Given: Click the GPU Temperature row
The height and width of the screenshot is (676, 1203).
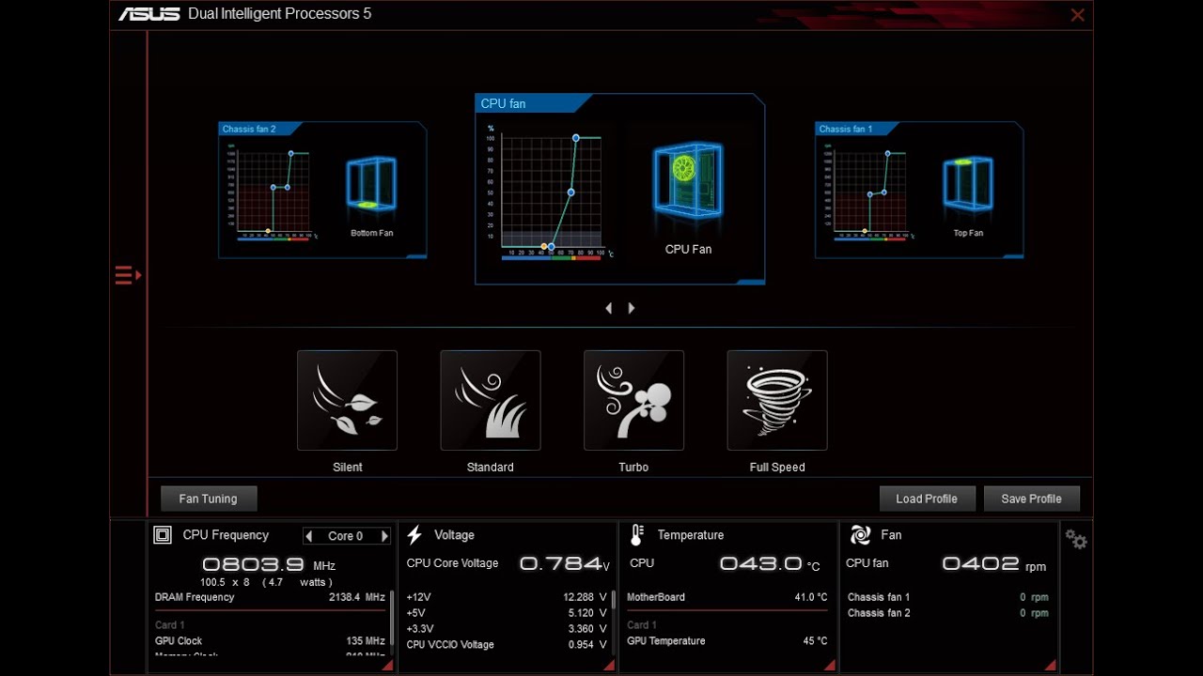Looking at the screenshot, I should [x=727, y=641].
